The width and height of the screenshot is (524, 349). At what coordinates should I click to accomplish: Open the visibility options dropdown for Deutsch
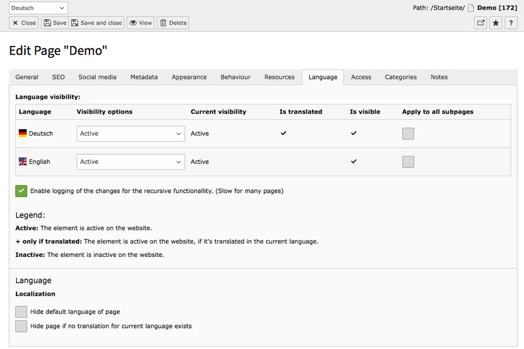tap(130, 133)
